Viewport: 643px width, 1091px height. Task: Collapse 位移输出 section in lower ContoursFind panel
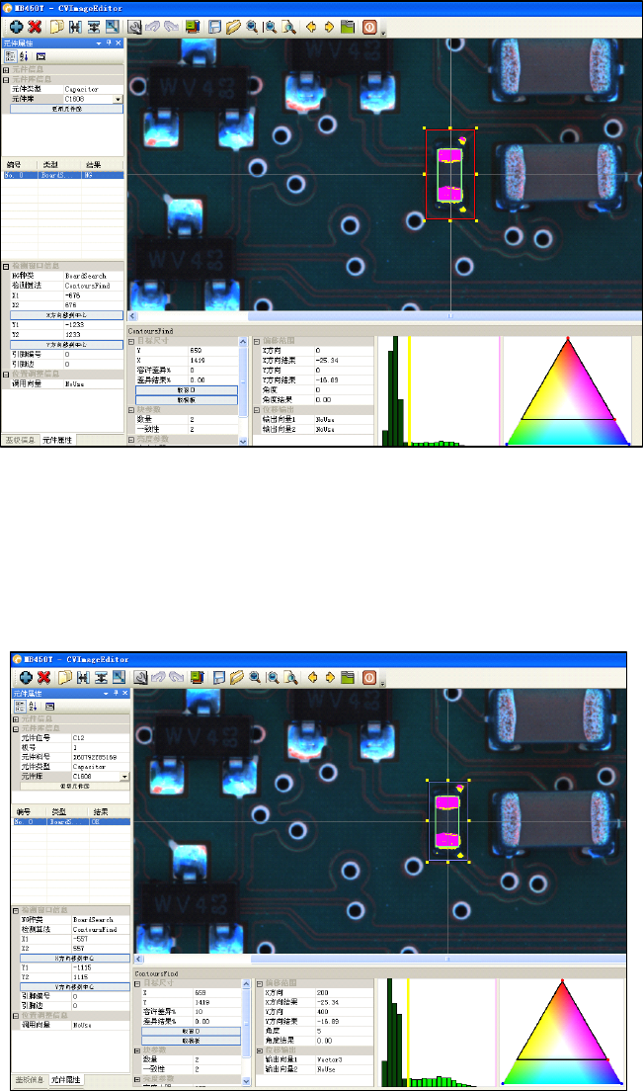pos(259,1050)
